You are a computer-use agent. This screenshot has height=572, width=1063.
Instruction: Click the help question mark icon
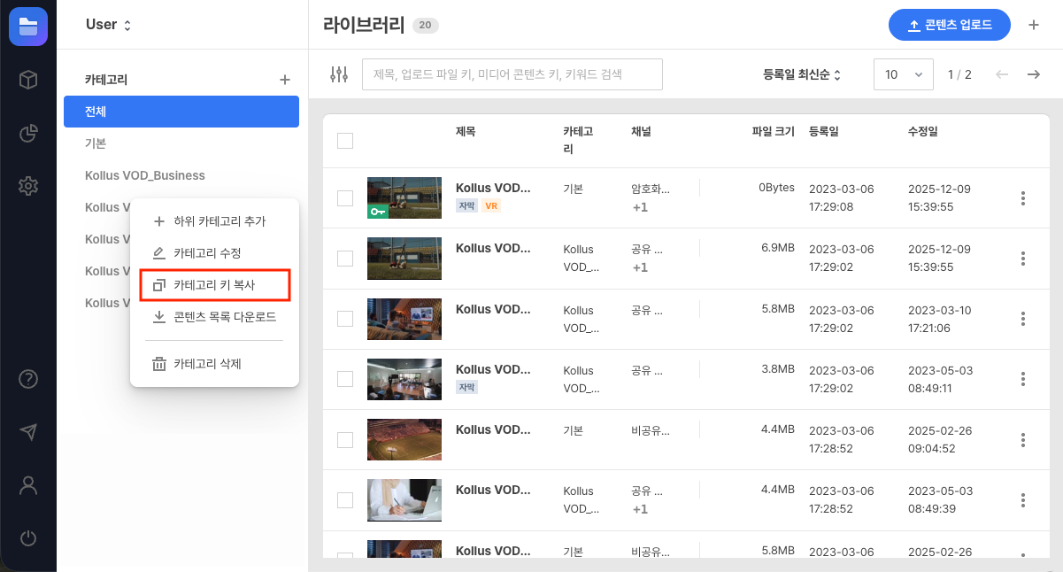coord(27,378)
